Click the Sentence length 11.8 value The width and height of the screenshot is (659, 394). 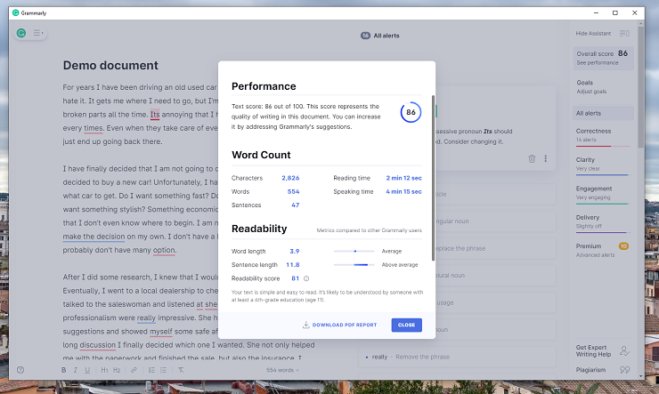click(293, 265)
